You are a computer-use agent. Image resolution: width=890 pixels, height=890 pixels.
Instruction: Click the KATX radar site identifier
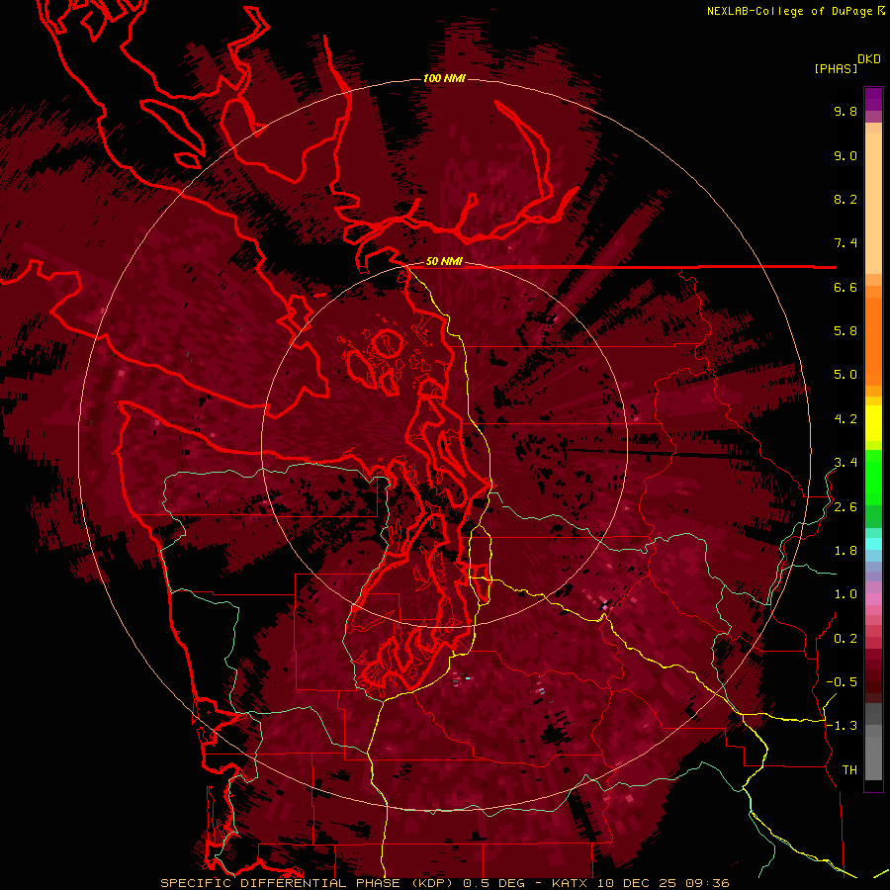point(571,883)
